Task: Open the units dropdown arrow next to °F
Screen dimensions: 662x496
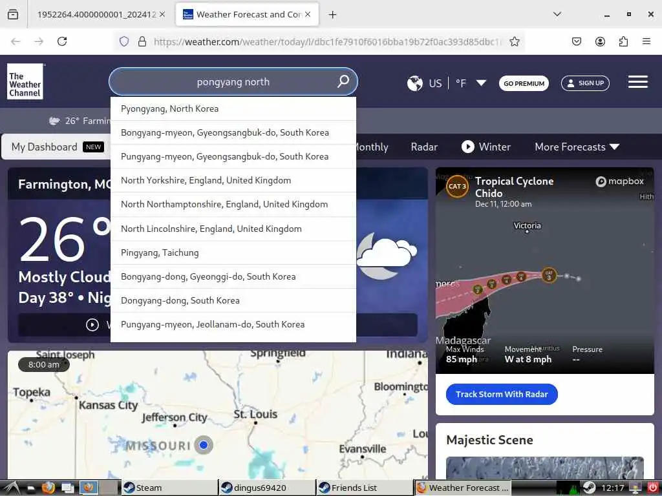Action: point(481,83)
